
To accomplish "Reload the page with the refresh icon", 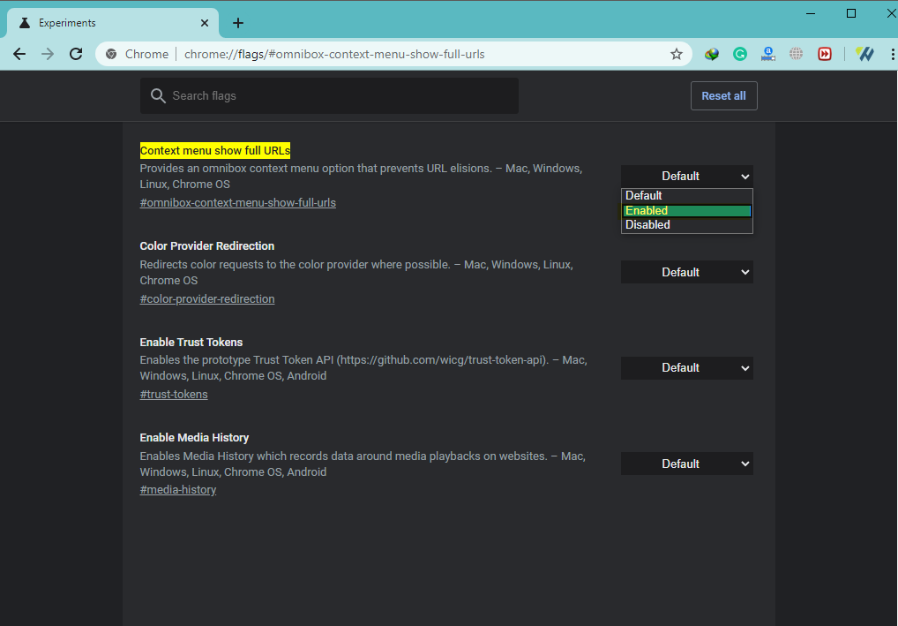I will pos(76,54).
